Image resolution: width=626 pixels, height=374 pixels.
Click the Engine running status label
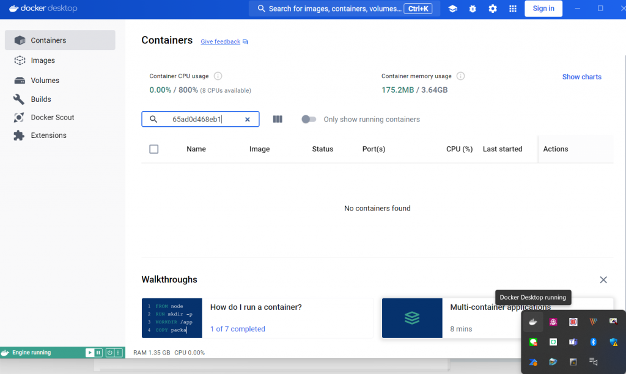(32, 353)
